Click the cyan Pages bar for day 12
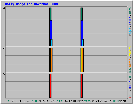Image resolution: width=133 pixels, height=104 pixels. point(51,43)
